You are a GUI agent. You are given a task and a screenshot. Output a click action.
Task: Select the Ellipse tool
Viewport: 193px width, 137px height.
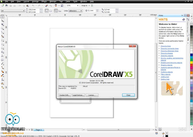(x=2, y=44)
